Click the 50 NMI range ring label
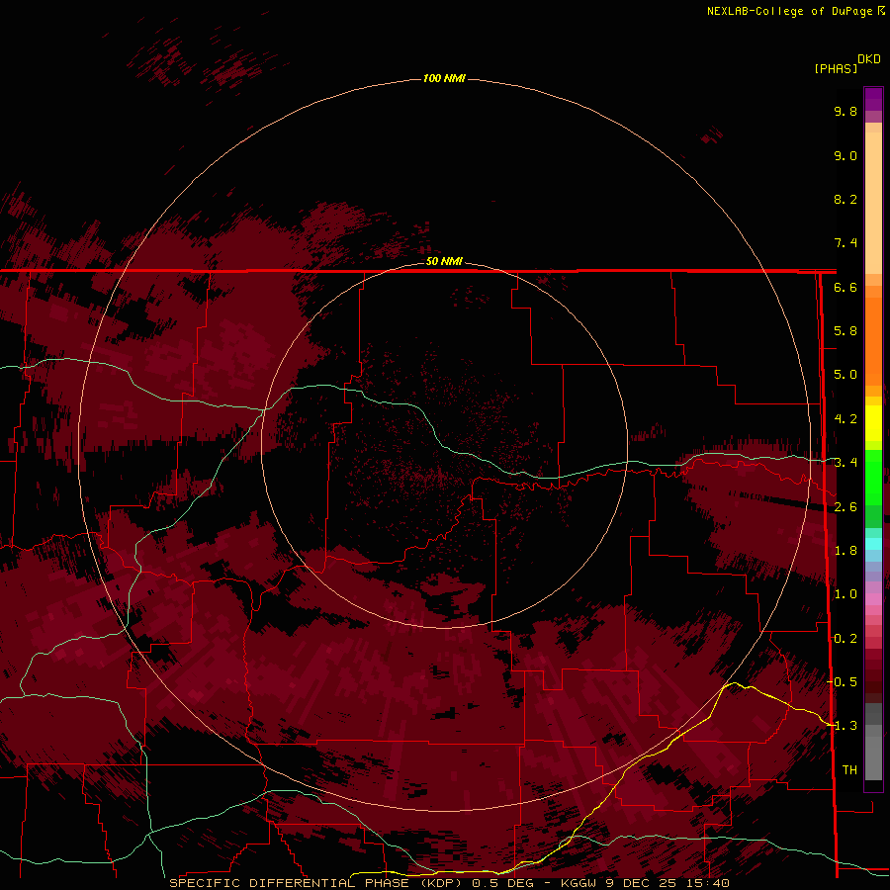 [444, 261]
